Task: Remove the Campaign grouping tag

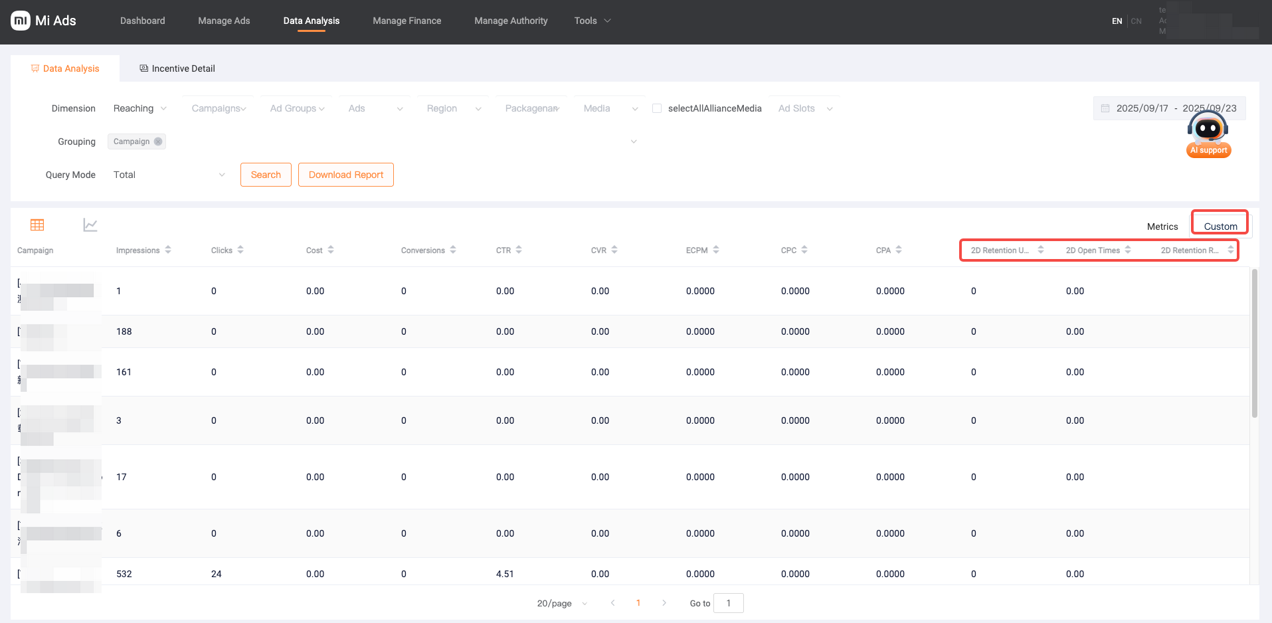Action: 158,141
